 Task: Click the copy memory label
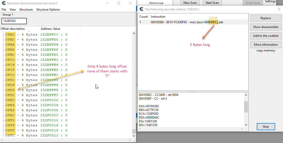pyautogui.click(x=266, y=50)
